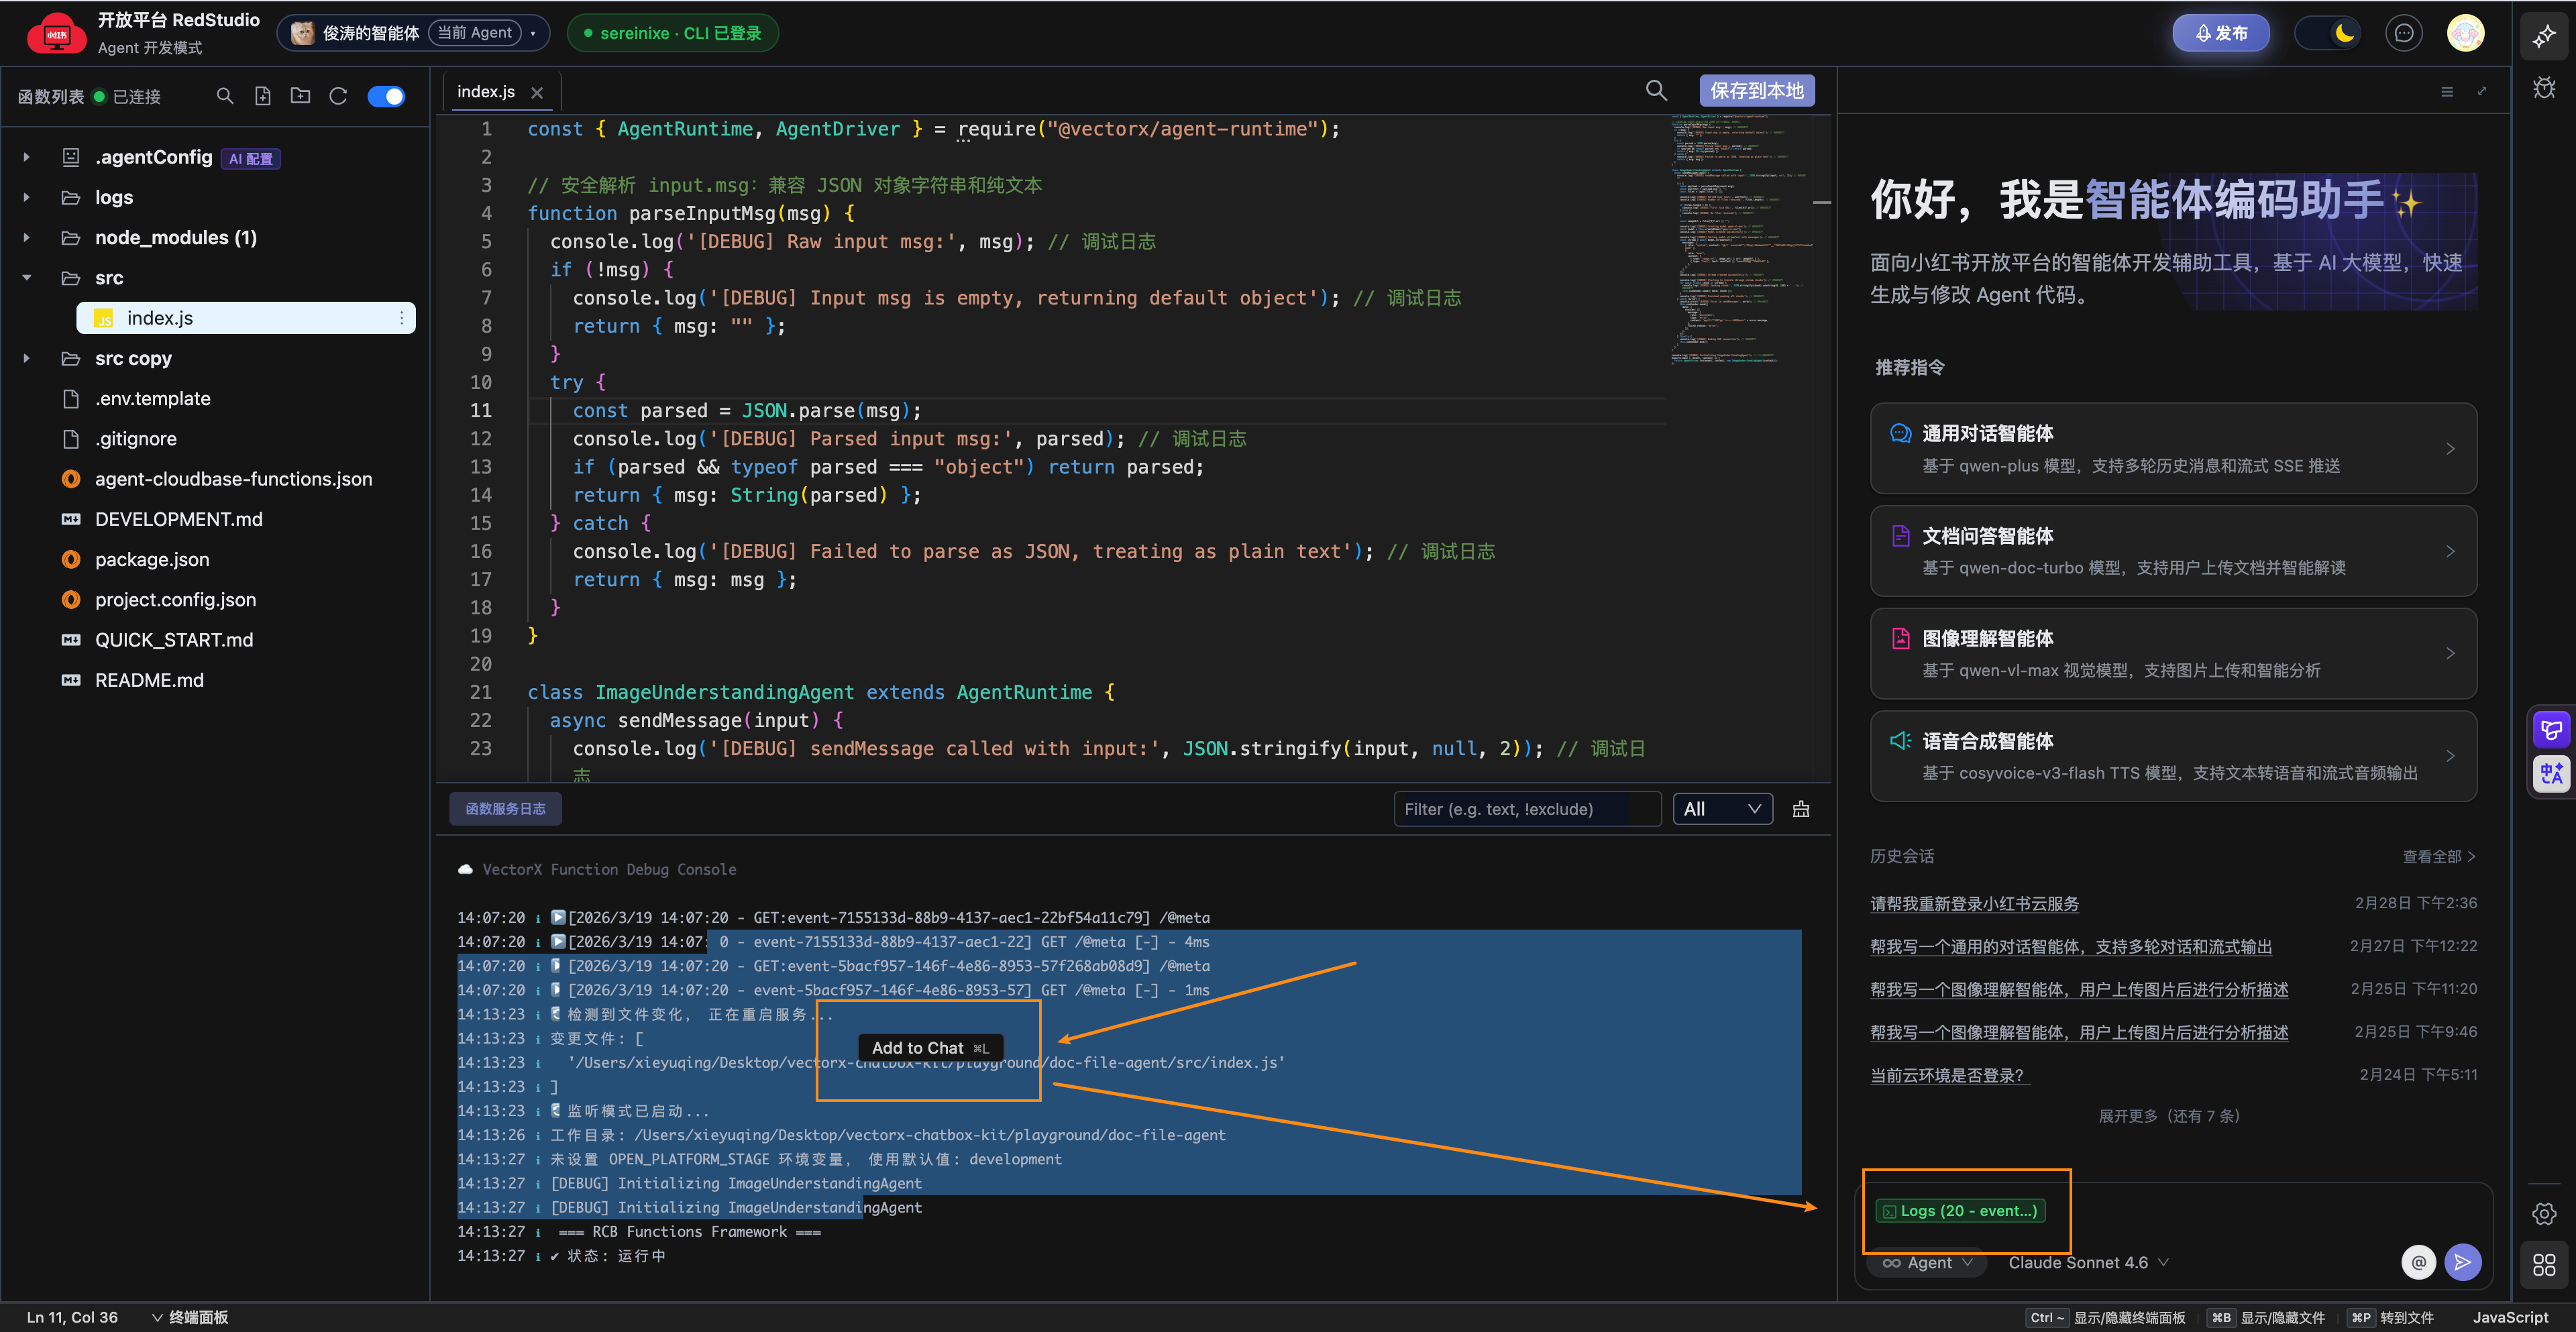Click 展开更多 to show more history
Screen dimensions: 2576x1332
click(x=2169, y=1116)
